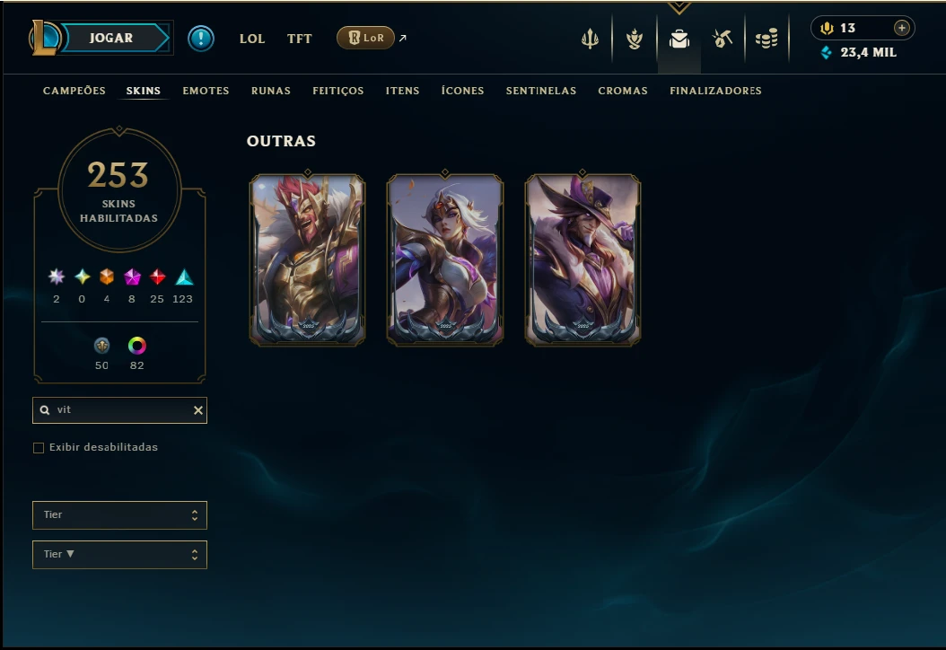Click the chroma color wheel icon
Screen dimensions: 946x650
(137, 346)
